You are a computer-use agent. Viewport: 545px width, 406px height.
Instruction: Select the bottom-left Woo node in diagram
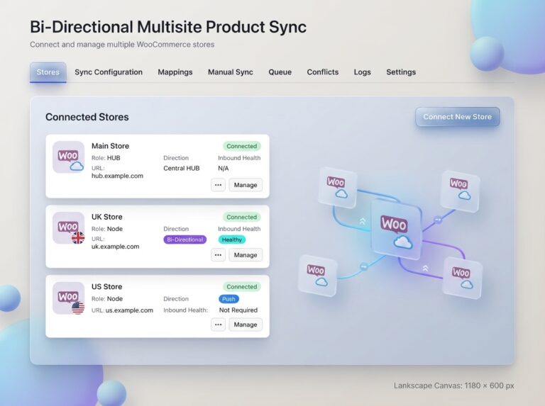(318, 276)
